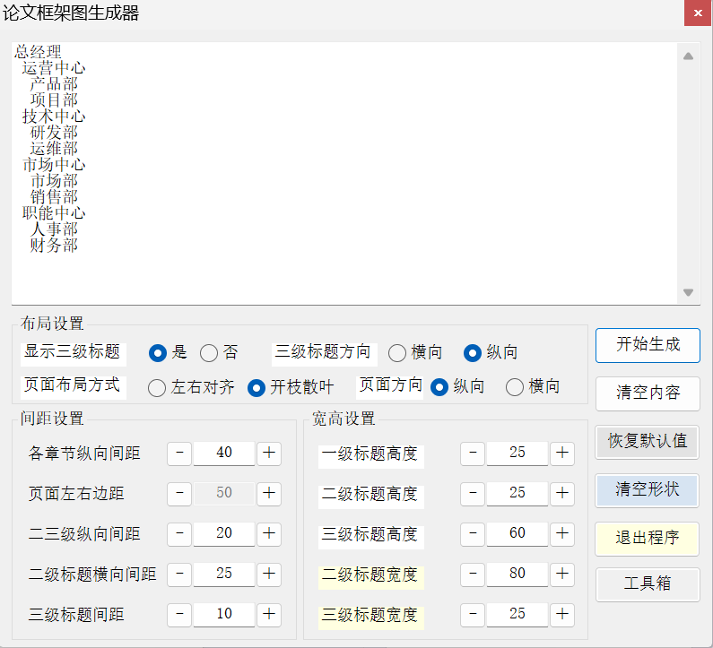This screenshot has height=648, width=713.
Task: Decrease 二级标题宽度 with minus button
Action: point(473,574)
